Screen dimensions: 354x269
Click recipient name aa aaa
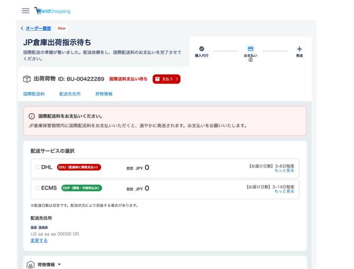(39, 227)
